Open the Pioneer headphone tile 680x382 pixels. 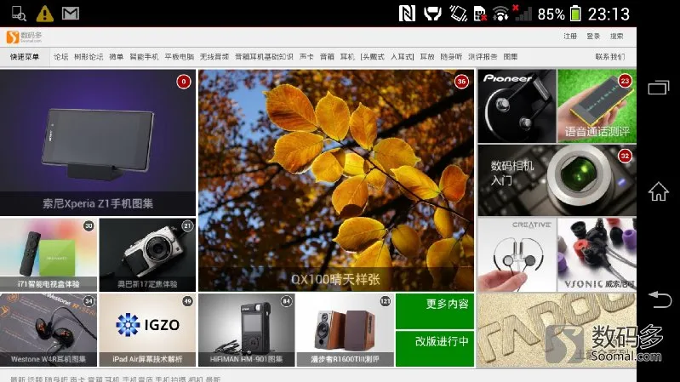pyautogui.click(x=517, y=105)
